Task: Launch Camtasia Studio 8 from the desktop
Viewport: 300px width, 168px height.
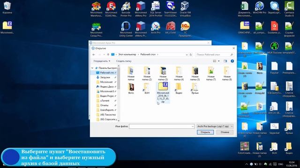Action: coord(289,9)
